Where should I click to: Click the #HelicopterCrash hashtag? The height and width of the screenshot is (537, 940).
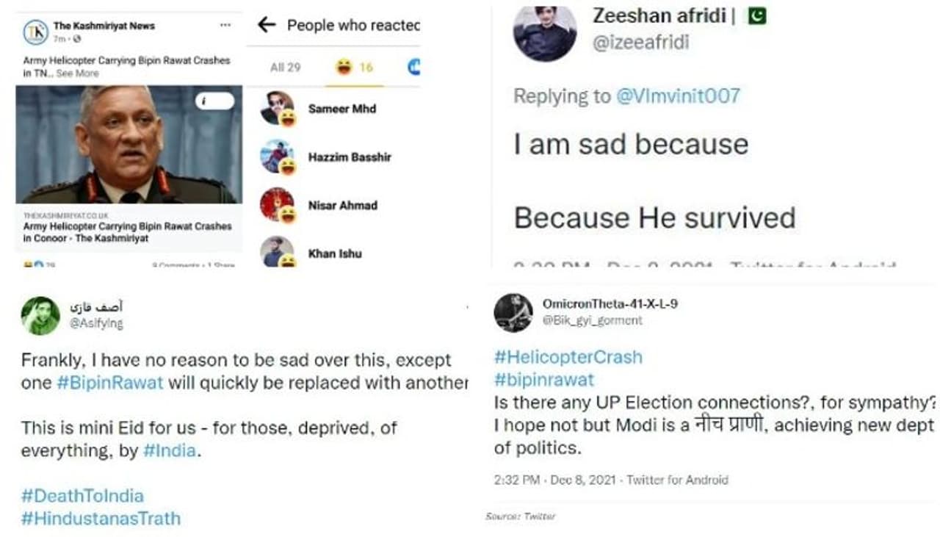568,357
